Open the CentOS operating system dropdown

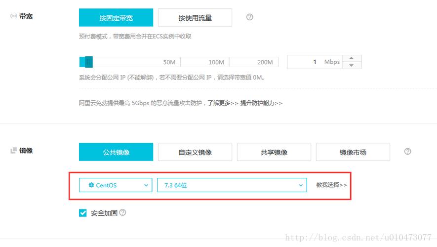pyautogui.click(x=116, y=185)
